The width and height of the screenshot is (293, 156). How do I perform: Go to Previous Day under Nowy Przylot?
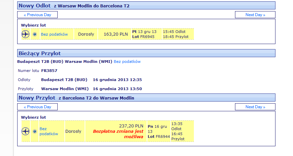click(x=37, y=107)
